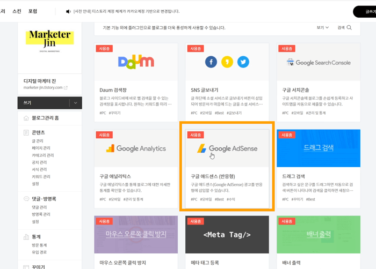376x269 pixels.
Task: Open the marketer-jin.tistory.com blog link
Action: (x=43, y=87)
